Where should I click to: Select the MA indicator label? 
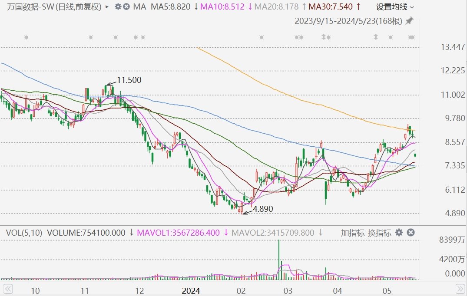pos(139,7)
